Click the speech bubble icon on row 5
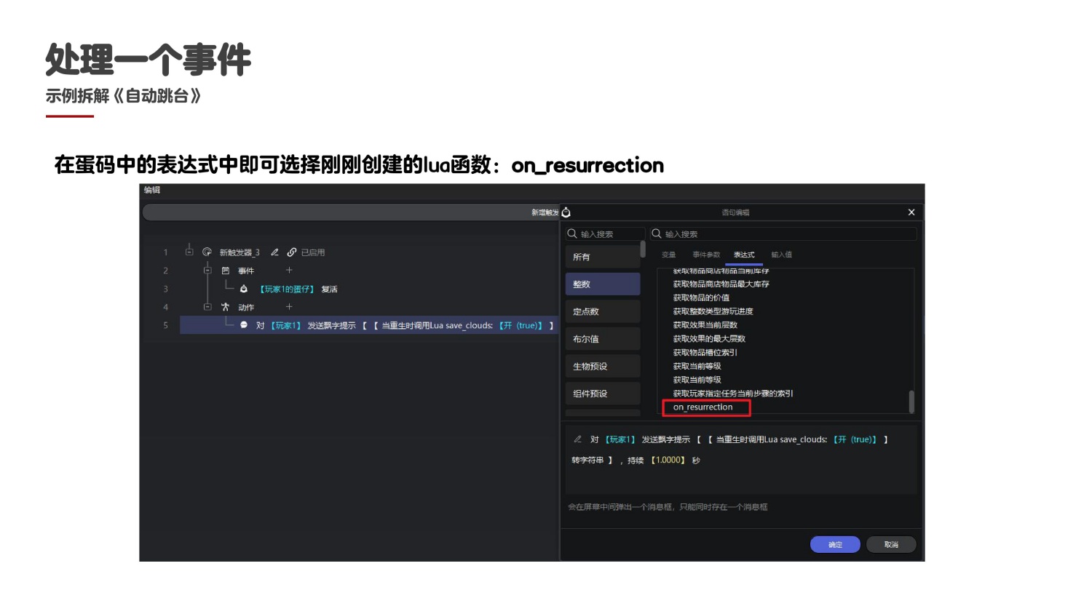 pyautogui.click(x=244, y=325)
